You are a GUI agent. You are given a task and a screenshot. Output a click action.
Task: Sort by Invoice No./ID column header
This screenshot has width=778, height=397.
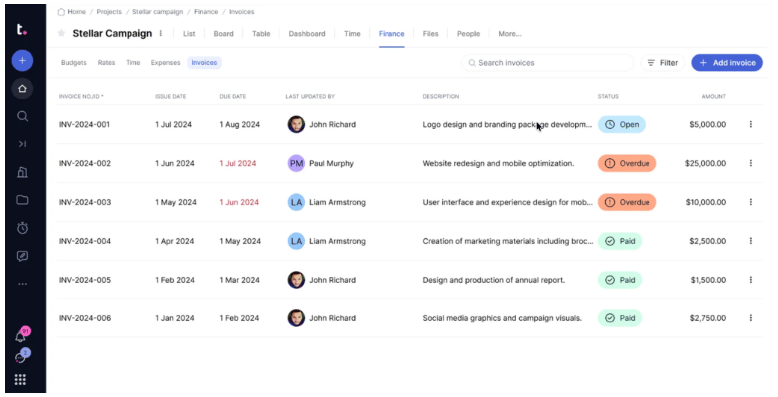(81, 97)
